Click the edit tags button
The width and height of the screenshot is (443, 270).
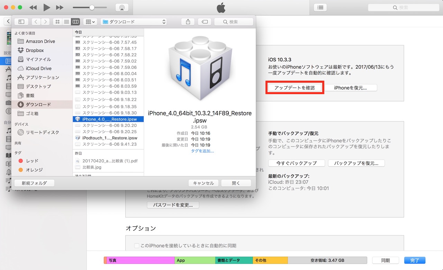coord(205,21)
